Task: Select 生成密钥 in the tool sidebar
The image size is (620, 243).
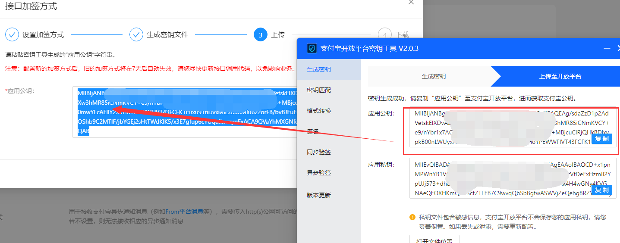Action: [x=319, y=69]
